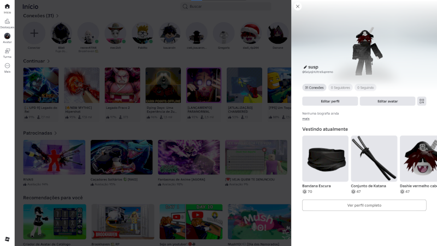This screenshot has height=246, width=437.
Task: Open the QR code icon button
Action: click(x=422, y=101)
